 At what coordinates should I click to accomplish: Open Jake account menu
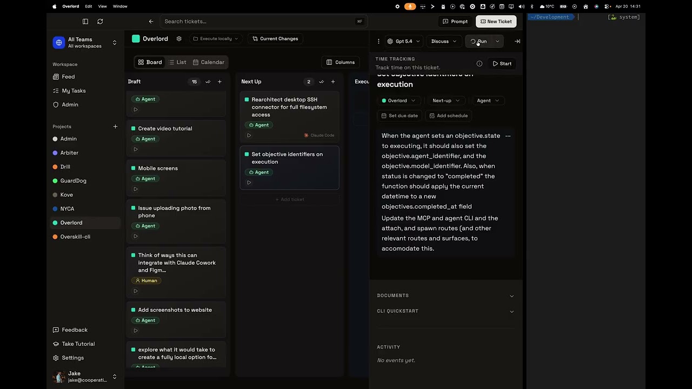pos(85,377)
